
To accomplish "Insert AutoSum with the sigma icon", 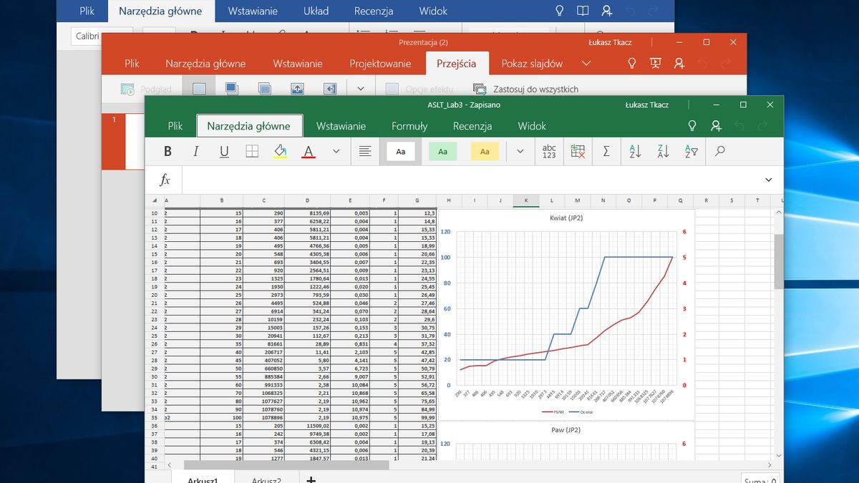I will point(606,151).
